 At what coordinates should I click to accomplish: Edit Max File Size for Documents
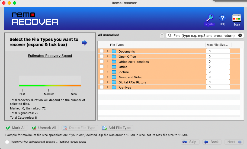point(218,51)
